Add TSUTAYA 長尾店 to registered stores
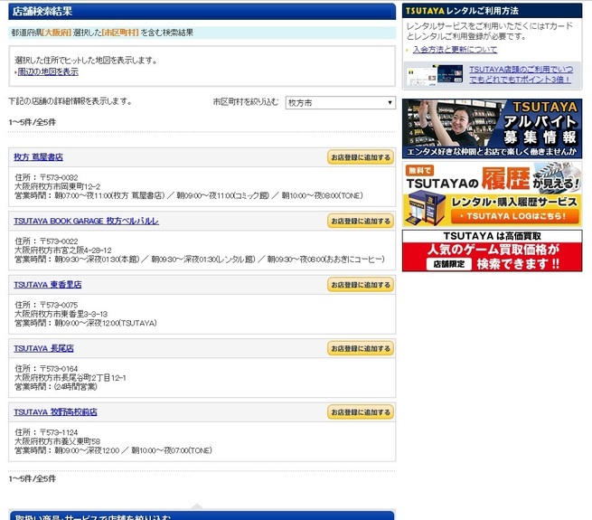Image resolution: width=592 pixels, height=520 pixels. point(361,348)
